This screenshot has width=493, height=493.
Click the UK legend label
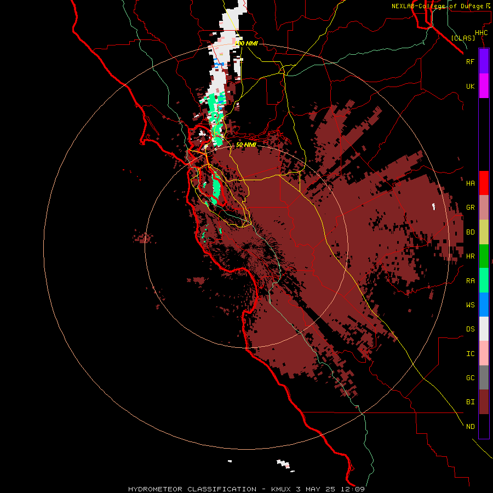click(470, 86)
